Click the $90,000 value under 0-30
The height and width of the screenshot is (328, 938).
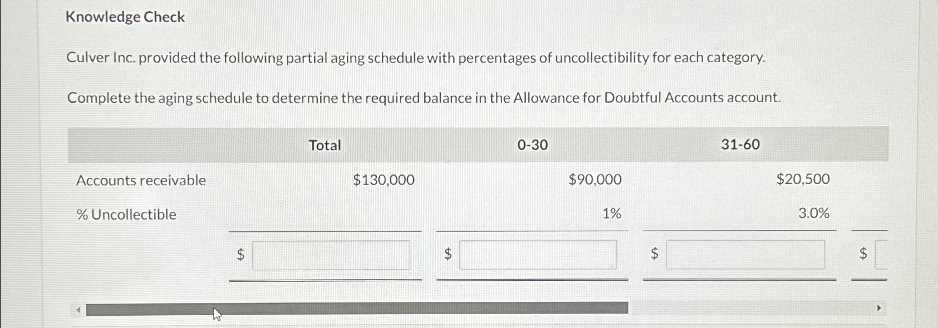coord(594,180)
